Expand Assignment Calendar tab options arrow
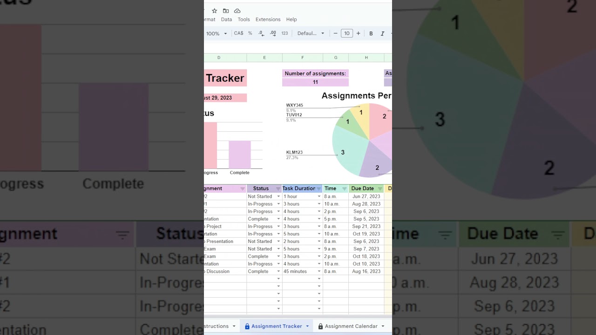The width and height of the screenshot is (596, 335). coord(383,327)
